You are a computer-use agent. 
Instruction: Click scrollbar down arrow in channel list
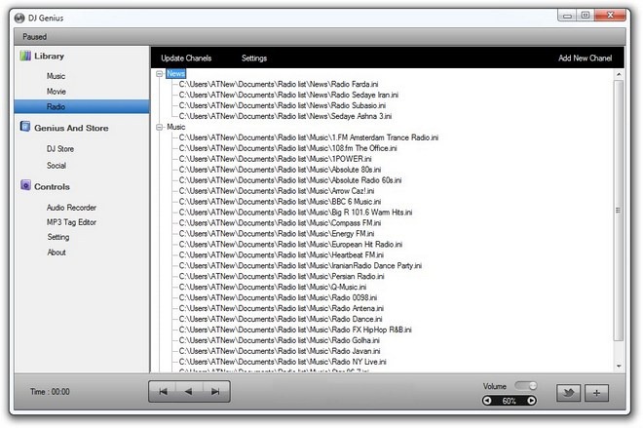click(619, 366)
